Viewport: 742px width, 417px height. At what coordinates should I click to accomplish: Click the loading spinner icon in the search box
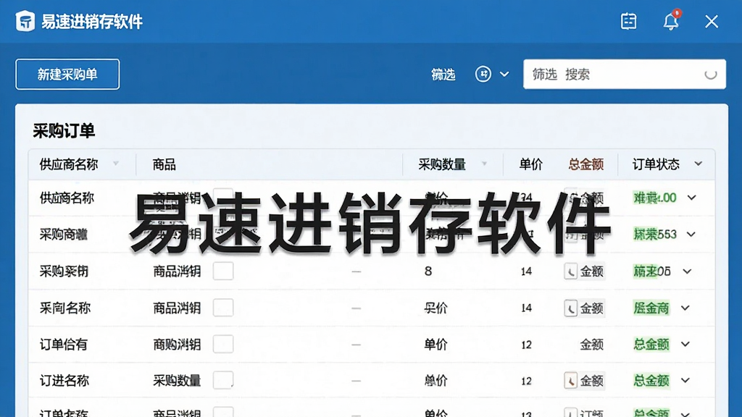(x=710, y=75)
